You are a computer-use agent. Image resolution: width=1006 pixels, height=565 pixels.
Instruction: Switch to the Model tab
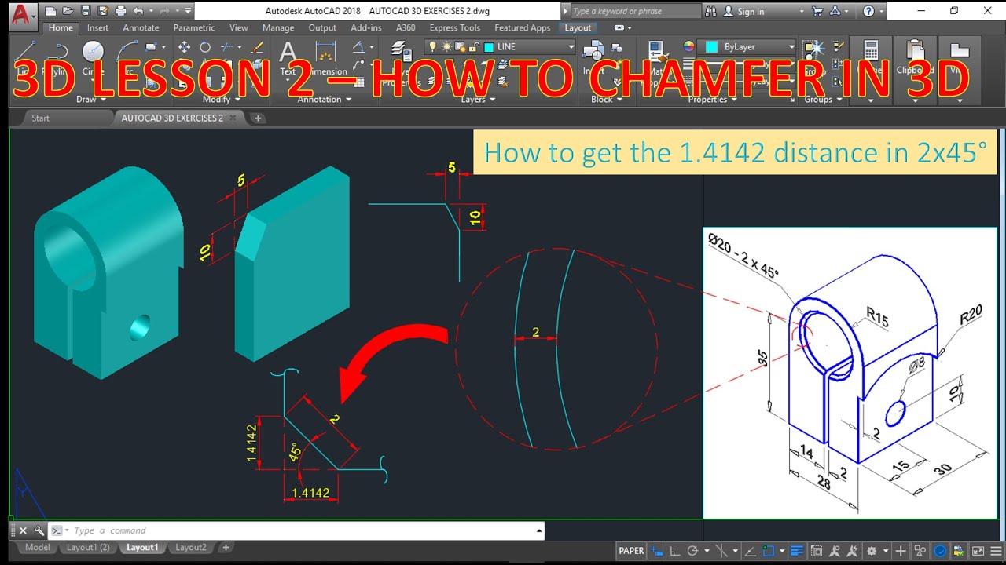tap(37, 548)
